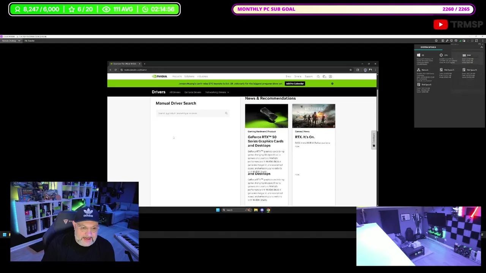
Task: Open the Support link in the NVIDIA header
Action: pos(308,77)
